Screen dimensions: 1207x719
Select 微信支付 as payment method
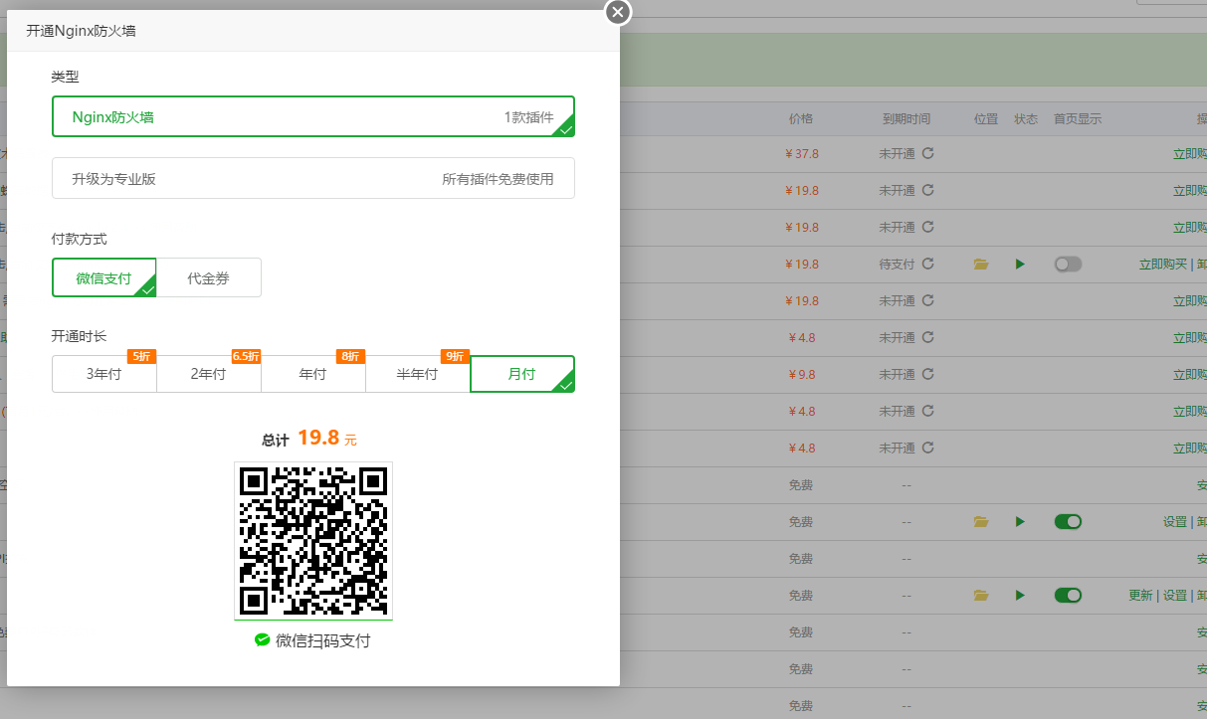pos(104,277)
